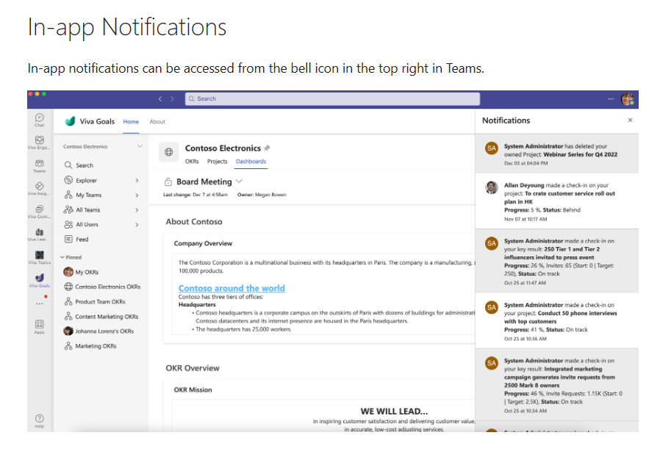Open Viva Engage in the Teams sidebar
Image resolution: width=660 pixels, height=449 pixels.
click(x=39, y=143)
